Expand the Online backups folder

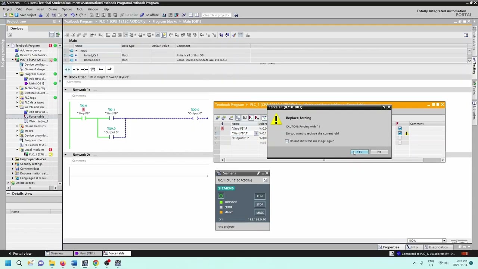(17, 126)
